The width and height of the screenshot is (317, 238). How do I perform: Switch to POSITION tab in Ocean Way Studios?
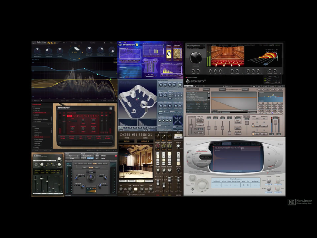pos(123,181)
